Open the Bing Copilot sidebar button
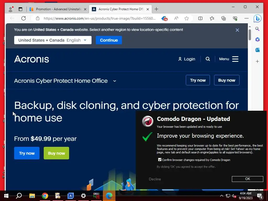The image size is (268, 201). tap(258, 18)
